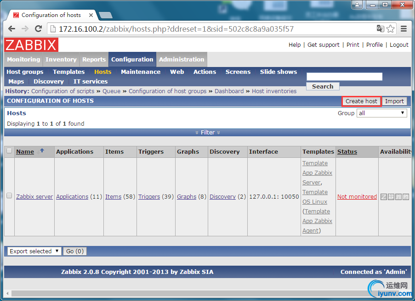Click the ZABBIX logo
This screenshot has height=301, width=415.
click(x=31, y=45)
